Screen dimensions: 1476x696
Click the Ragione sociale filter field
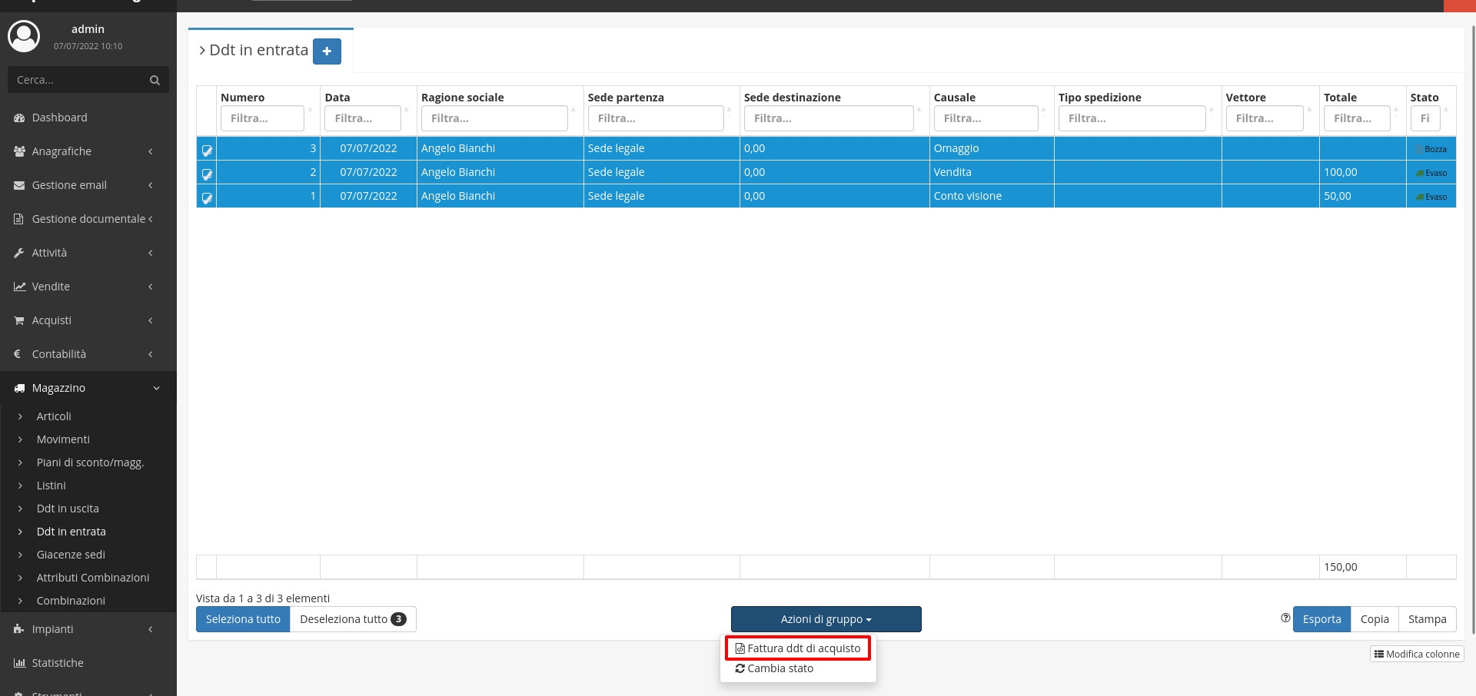pos(494,118)
